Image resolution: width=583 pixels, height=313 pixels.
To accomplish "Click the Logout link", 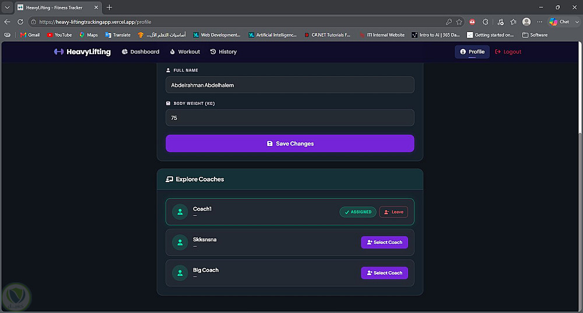I will 508,52.
